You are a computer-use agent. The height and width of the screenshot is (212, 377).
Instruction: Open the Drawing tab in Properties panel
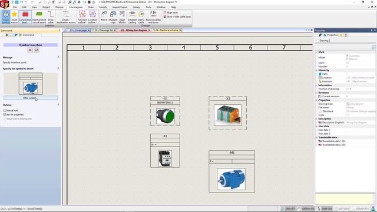pyautogui.click(x=323, y=41)
